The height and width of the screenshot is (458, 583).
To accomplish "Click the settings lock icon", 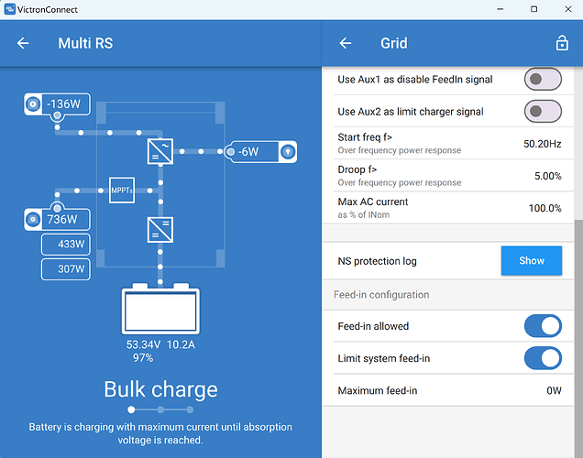I will coord(562,43).
